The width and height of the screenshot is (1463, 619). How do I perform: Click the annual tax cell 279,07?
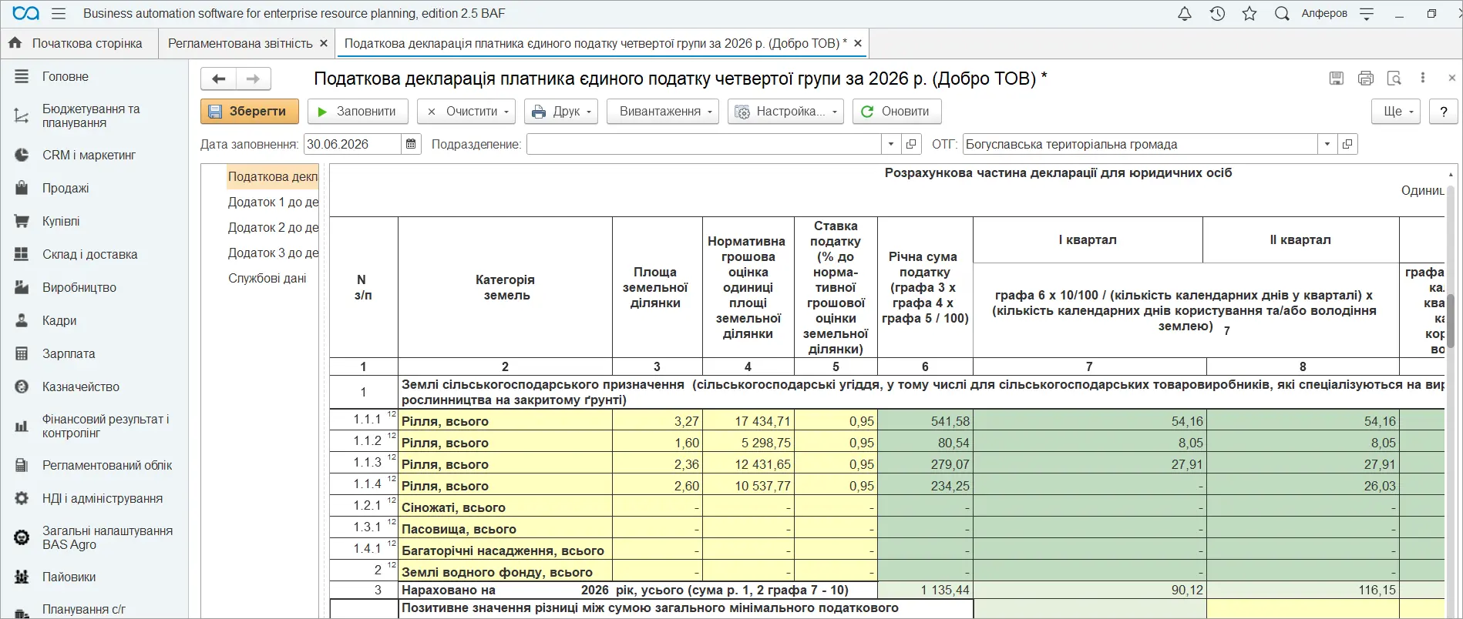925,464
